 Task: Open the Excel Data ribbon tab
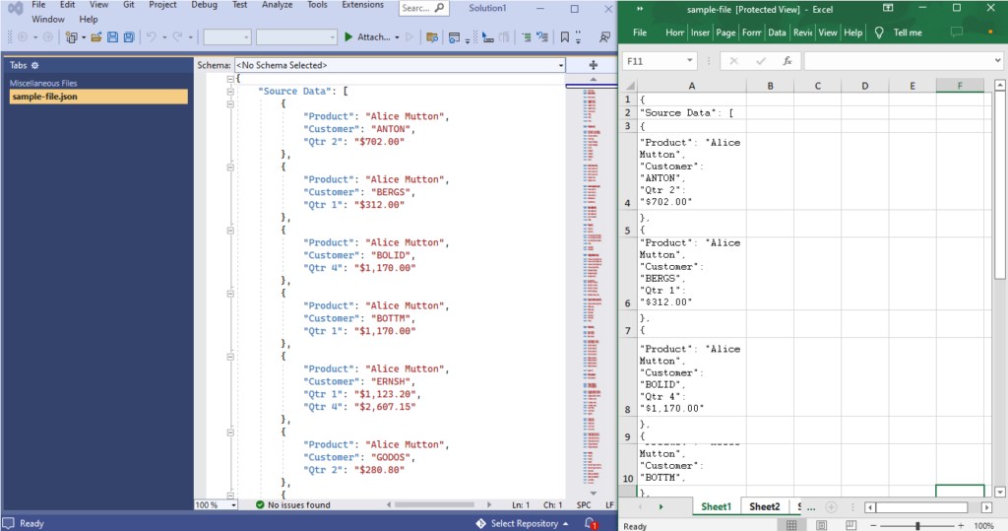tap(777, 33)
